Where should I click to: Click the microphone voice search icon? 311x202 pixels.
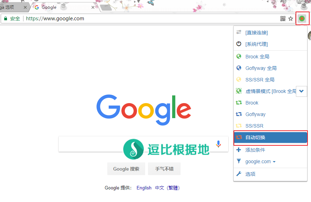218,144
